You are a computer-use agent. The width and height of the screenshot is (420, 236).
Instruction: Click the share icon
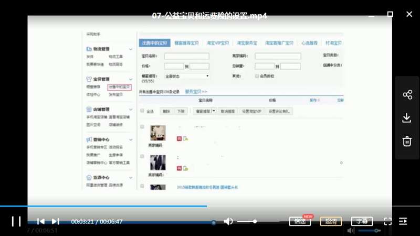click(x=407, y=95)
